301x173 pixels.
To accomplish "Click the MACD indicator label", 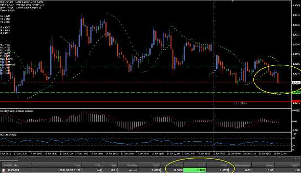I will pyautogui.click(x=17, y=111).
